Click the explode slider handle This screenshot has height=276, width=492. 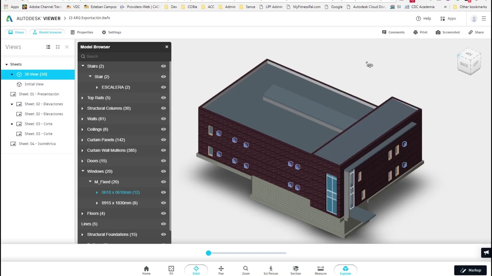point(209,253)
